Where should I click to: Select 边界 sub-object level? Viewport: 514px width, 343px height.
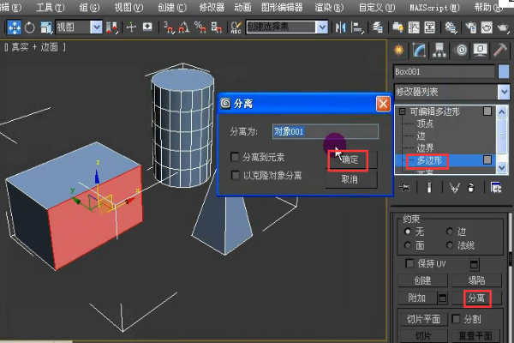(425, 147)
